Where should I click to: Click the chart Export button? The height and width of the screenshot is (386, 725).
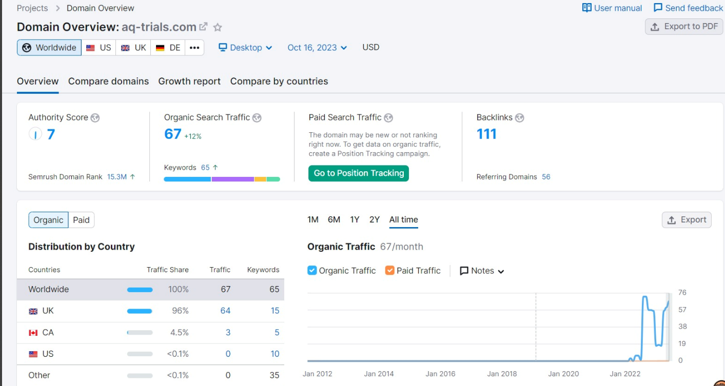(687, 220)
